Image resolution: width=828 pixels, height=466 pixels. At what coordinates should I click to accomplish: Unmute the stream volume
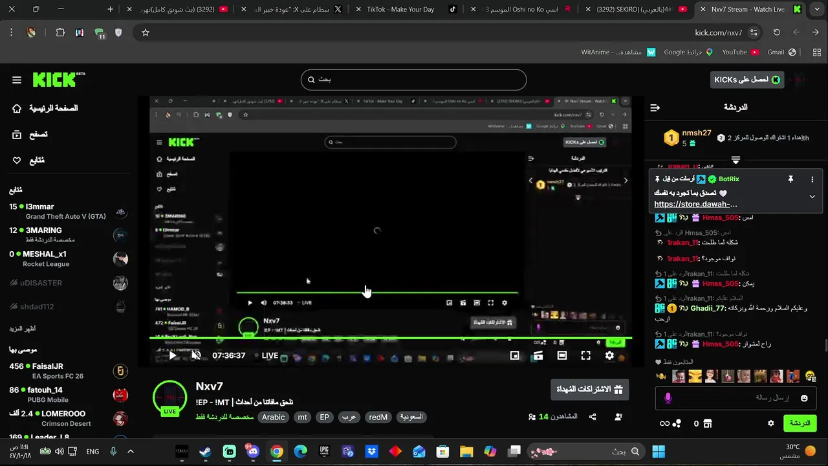point(196,355)
